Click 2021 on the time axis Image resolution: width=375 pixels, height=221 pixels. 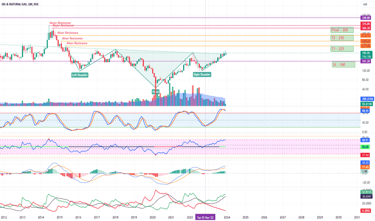coord(171,217)
